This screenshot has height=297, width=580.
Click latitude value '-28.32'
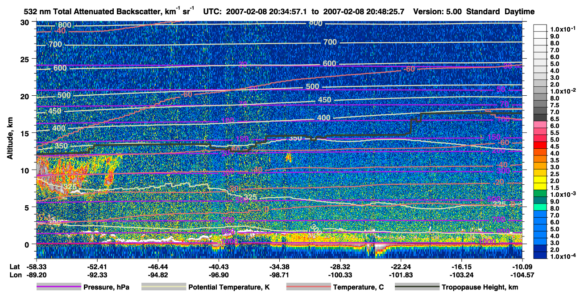(340, 267)
